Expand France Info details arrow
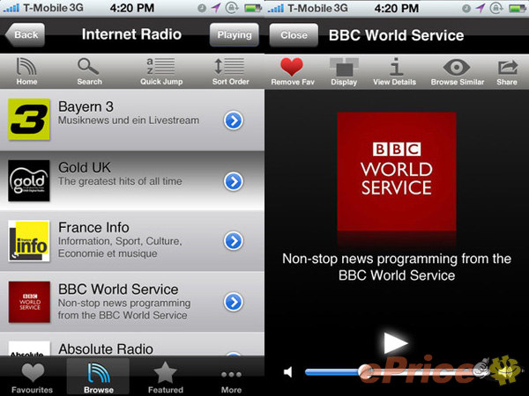Screen dimensions: 529x396 pos(234,241)
